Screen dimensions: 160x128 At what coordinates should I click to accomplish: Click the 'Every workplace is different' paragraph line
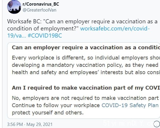coord(86,58)
